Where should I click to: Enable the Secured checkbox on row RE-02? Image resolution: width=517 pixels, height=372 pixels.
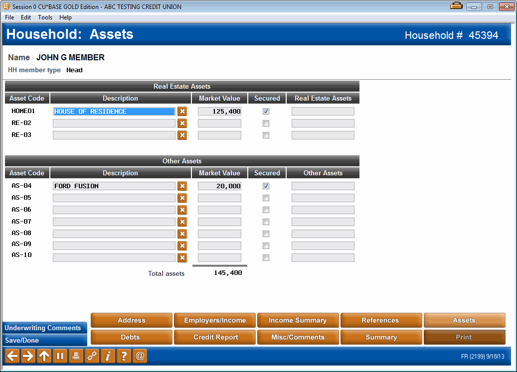tap(266, 123)
